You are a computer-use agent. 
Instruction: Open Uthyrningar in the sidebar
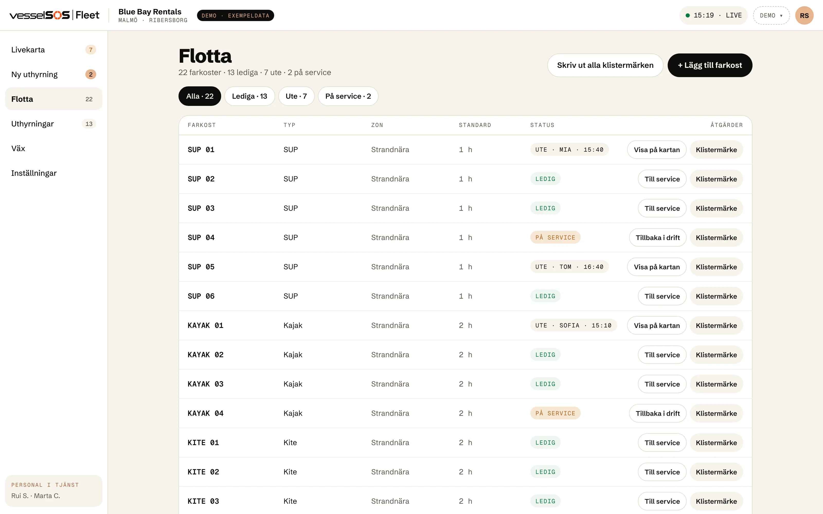coord(54,124)
